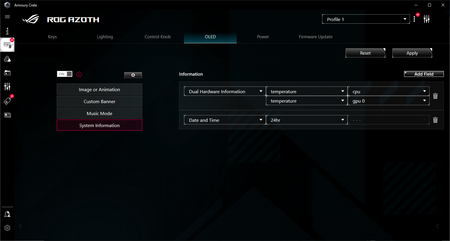Switch to the Control Knob tab

tap(158, 37)
